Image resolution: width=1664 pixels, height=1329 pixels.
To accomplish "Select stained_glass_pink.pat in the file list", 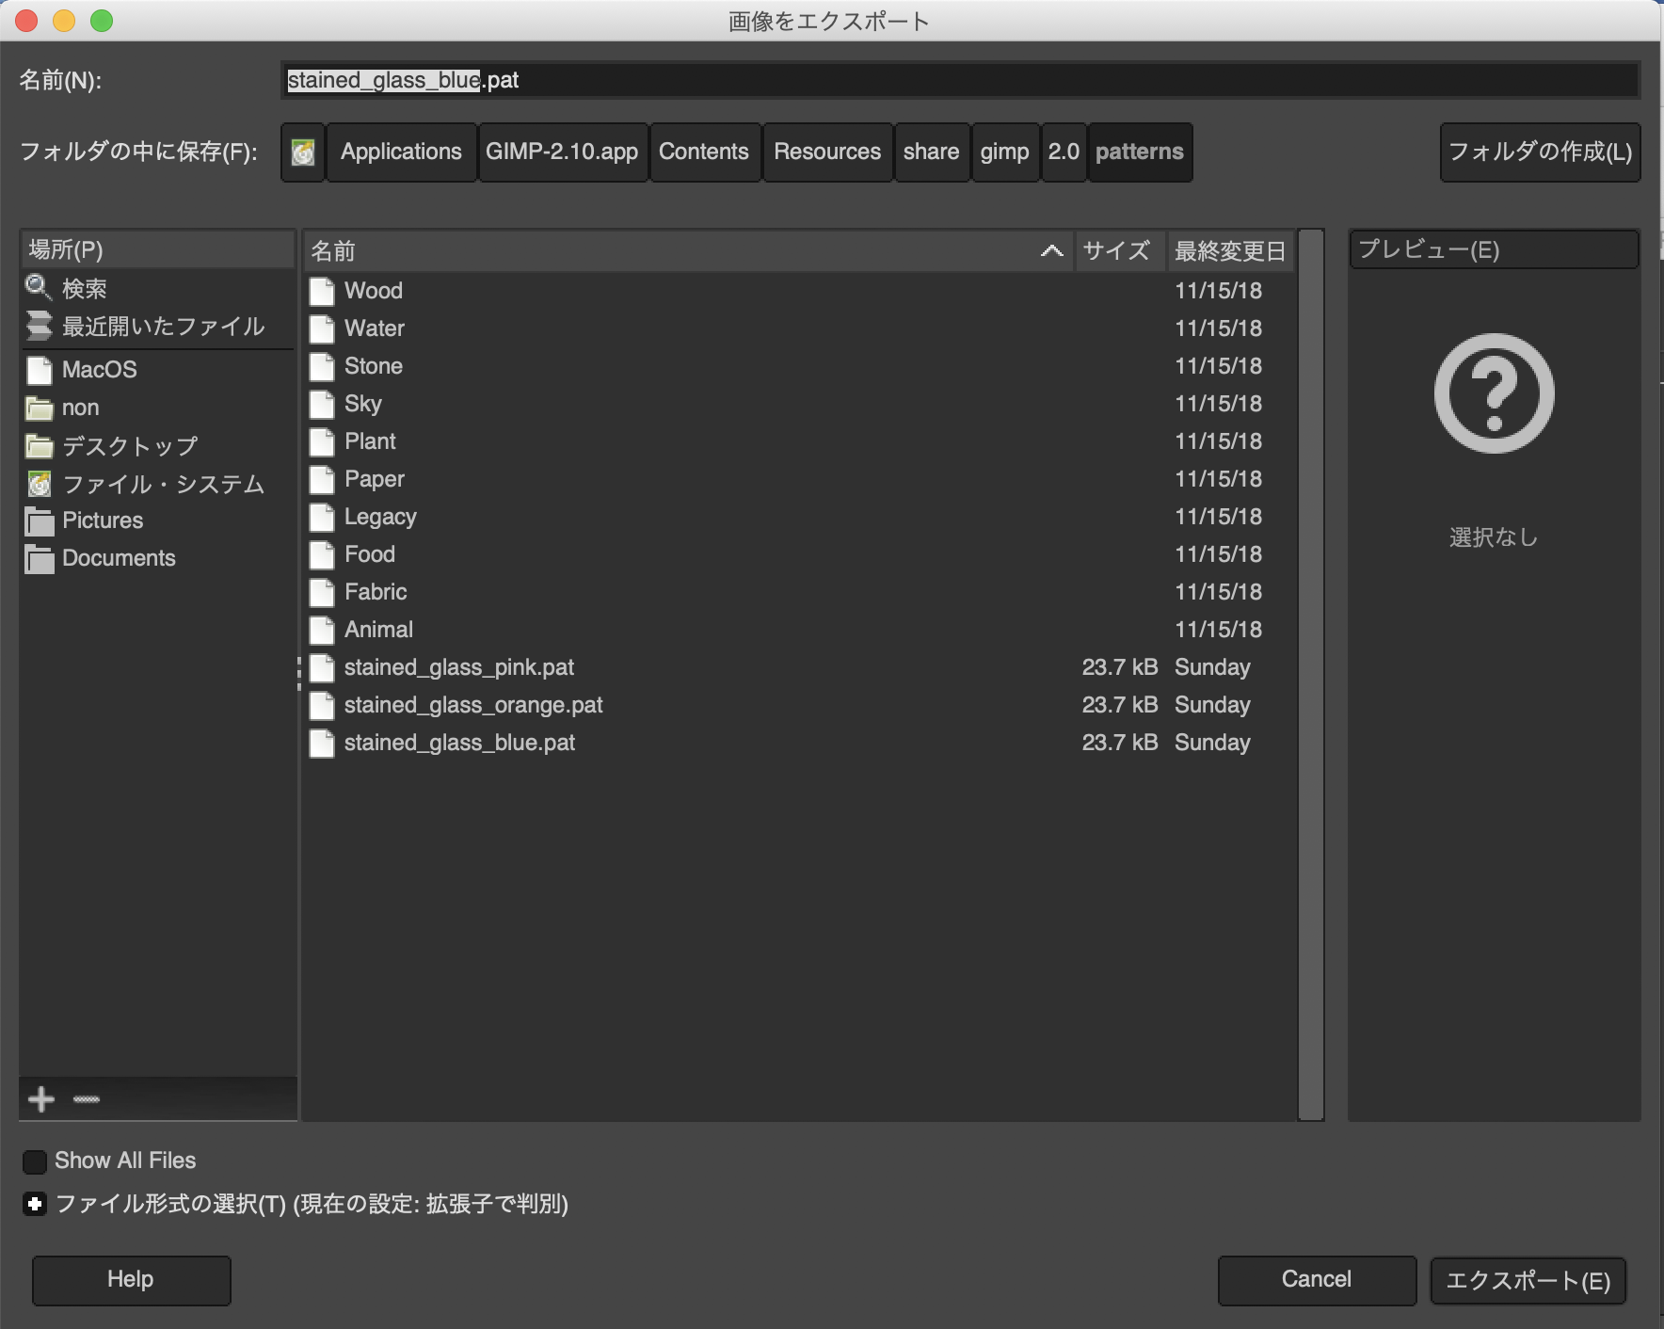I will coord(460,667).
